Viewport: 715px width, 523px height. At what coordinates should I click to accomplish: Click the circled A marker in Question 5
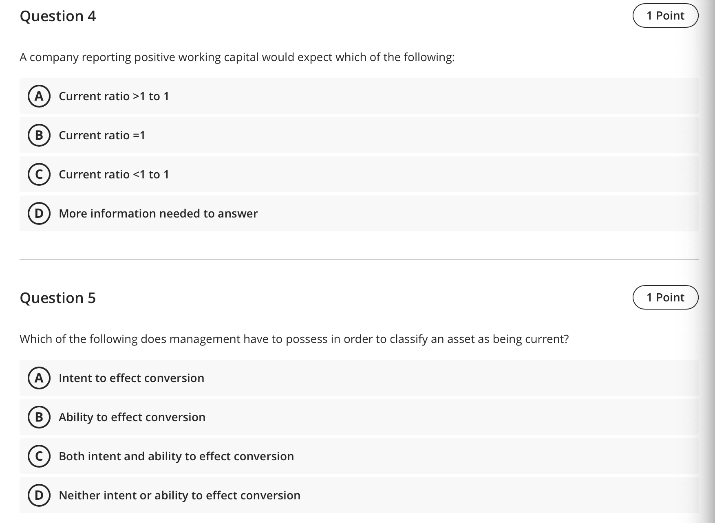(x=39, y=378)
